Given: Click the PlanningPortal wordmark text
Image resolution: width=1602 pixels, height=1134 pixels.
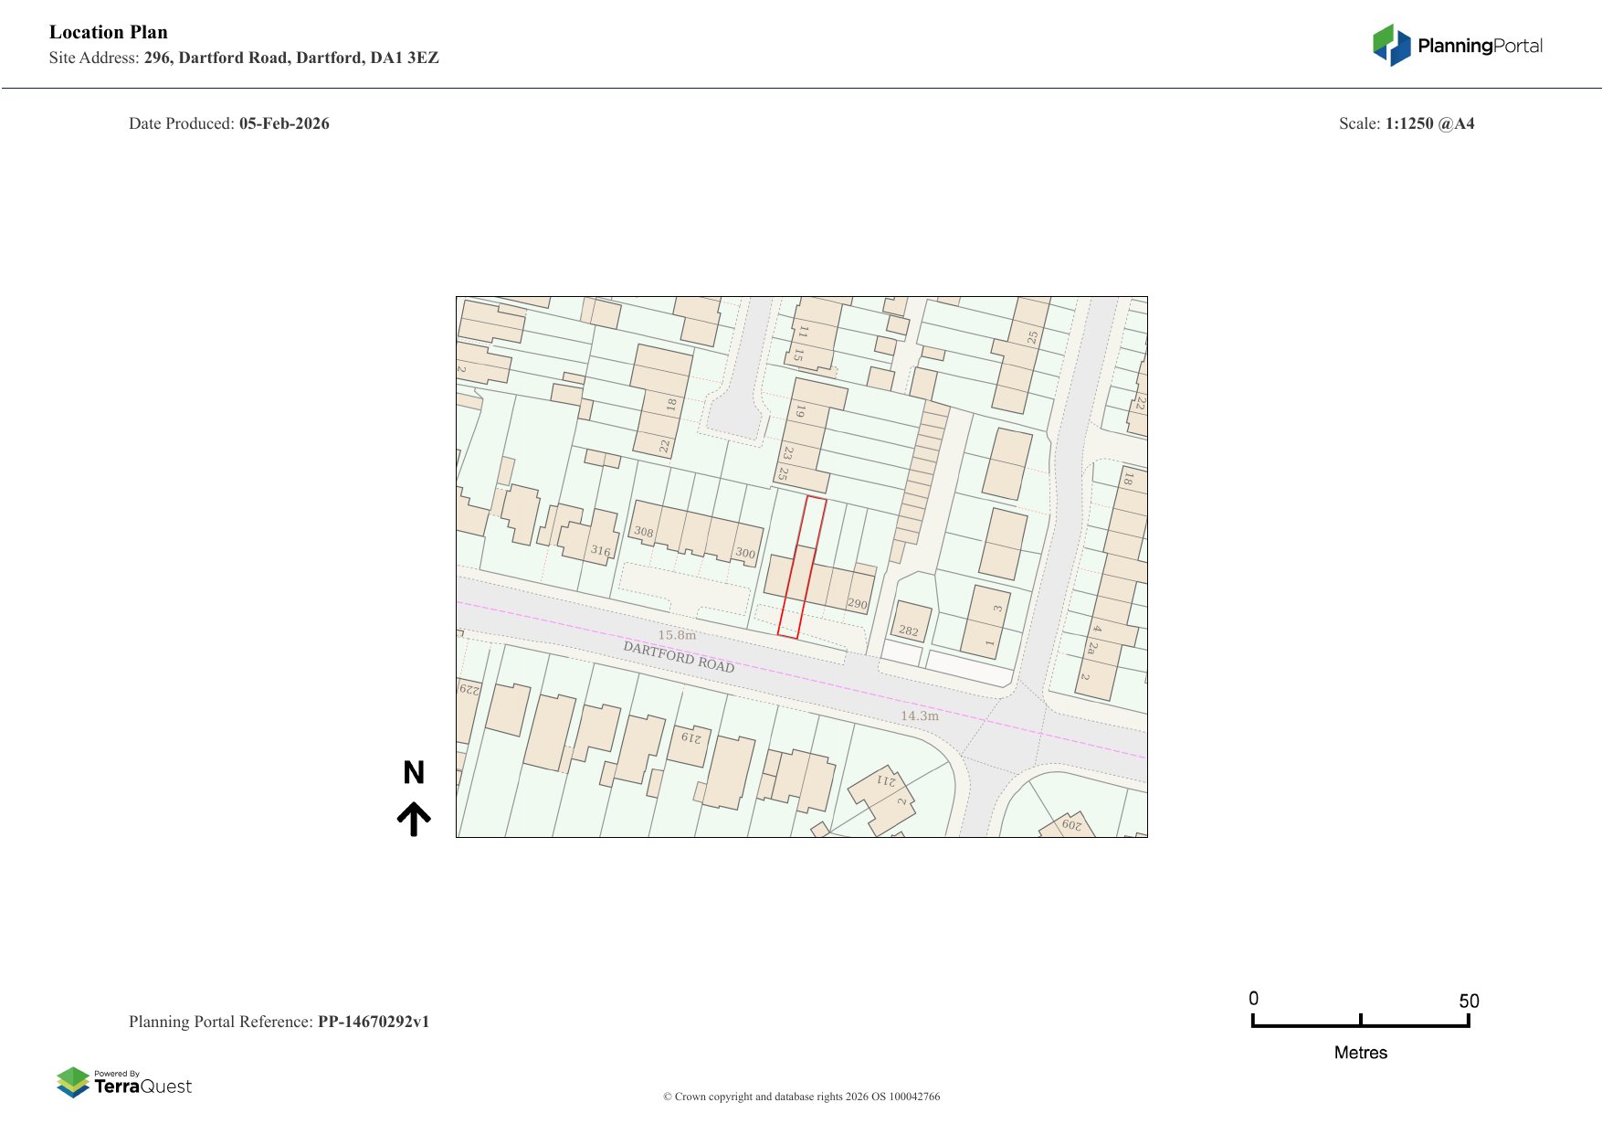Looking at the screenshot, I should click(1480, 44).
